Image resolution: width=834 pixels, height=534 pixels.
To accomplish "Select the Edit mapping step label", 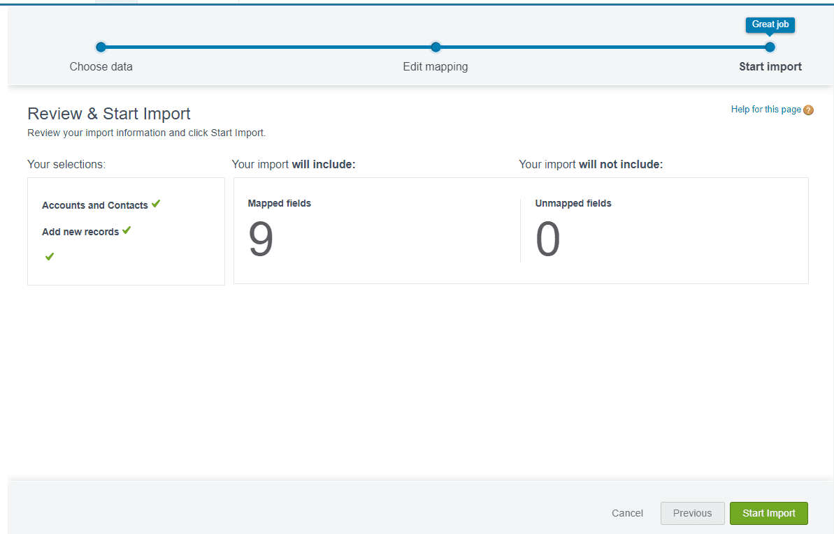I will [436, 66].
